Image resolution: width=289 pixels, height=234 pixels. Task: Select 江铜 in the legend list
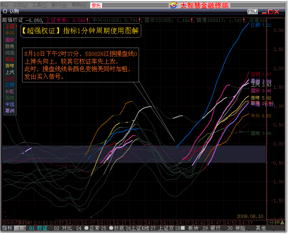tap(10, 85)
